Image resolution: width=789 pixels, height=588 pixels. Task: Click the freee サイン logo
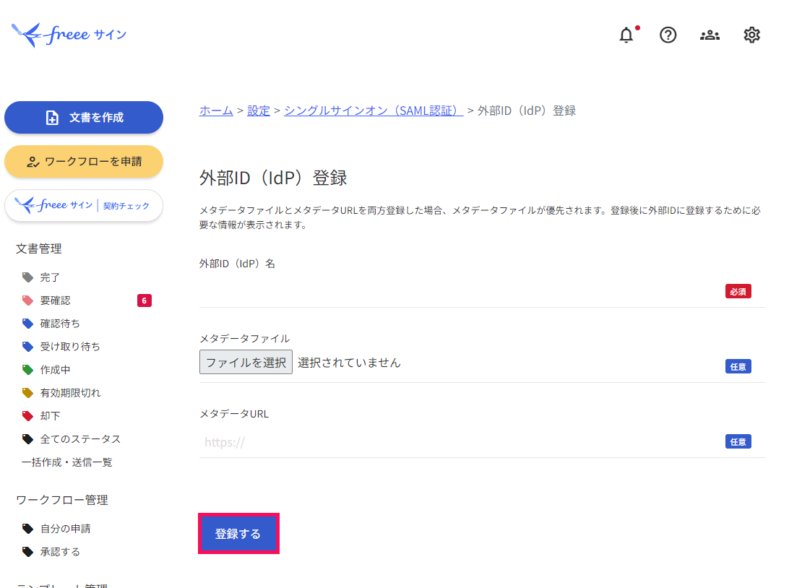[69, 35]
